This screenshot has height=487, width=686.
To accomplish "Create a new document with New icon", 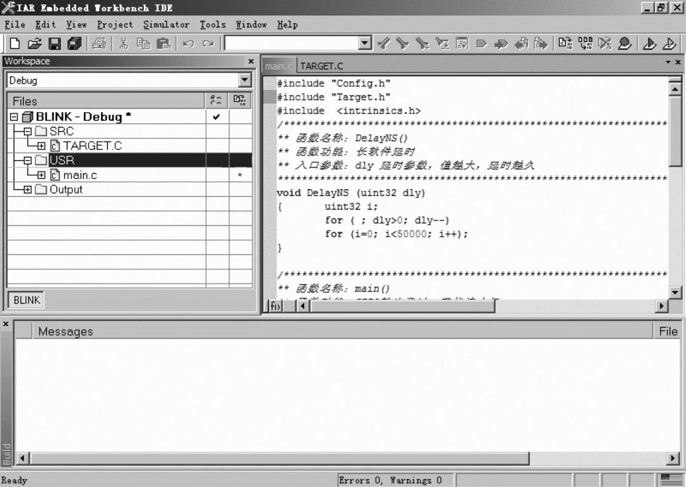I will click(x=15, y=44).
